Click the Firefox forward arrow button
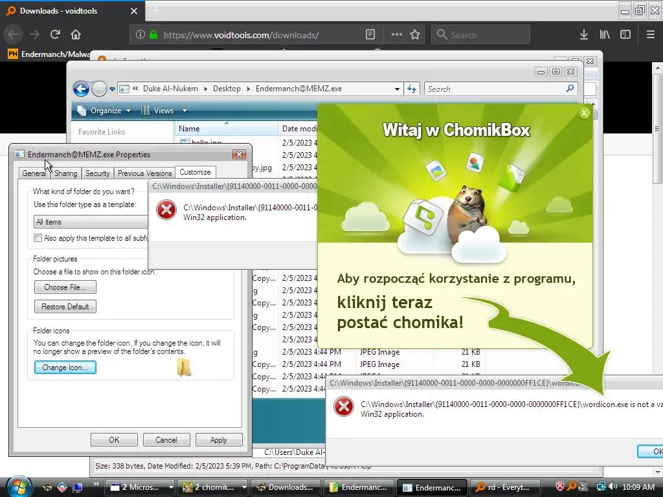This screenshot has width=663, height=497. pos(34,35)
